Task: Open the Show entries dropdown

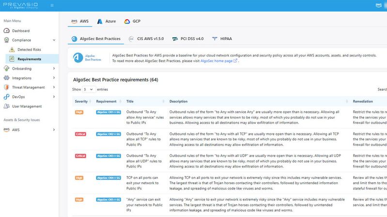Action: tap(88, 90)
